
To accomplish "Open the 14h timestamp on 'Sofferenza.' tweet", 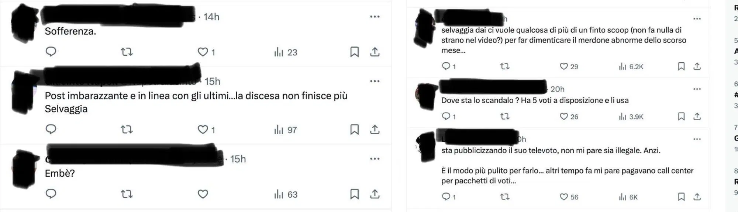I will (x=211, y=17).
